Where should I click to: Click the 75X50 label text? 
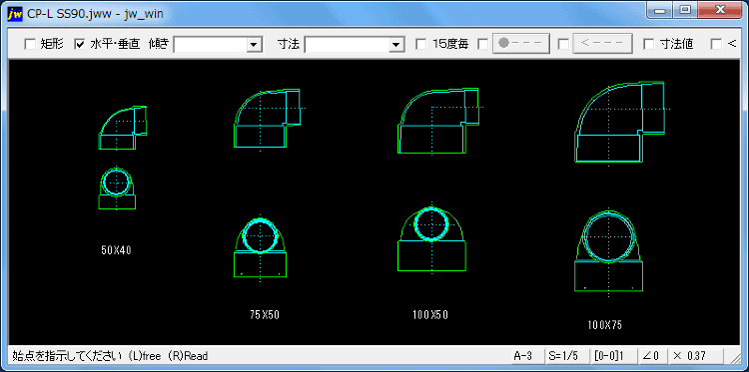point(265,315)
